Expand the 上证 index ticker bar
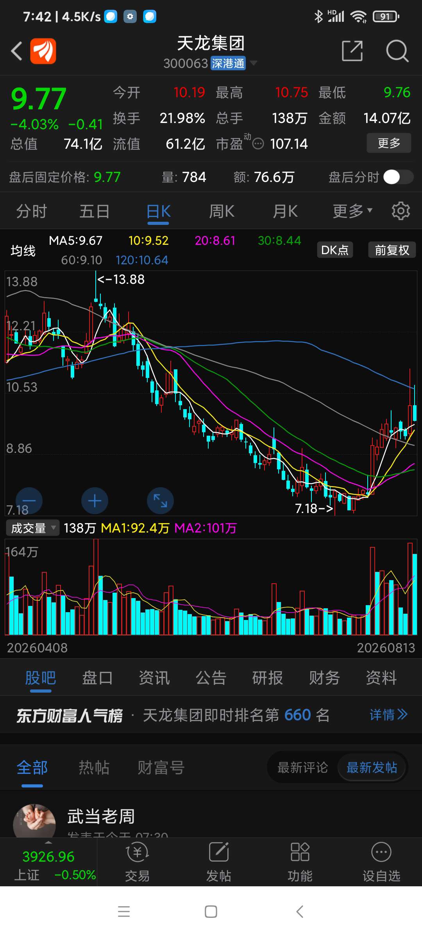Image resolution: width=422 pixels, height=937 pixels. 48,862
